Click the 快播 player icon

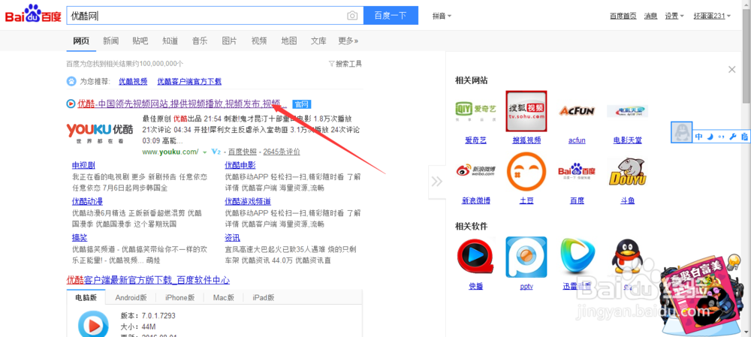pos(475,257)
